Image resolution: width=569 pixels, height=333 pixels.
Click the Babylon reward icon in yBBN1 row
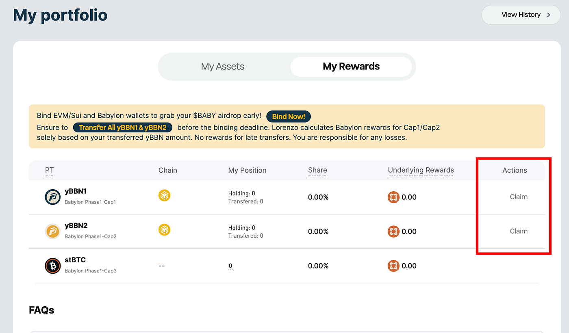click(393, 197)
